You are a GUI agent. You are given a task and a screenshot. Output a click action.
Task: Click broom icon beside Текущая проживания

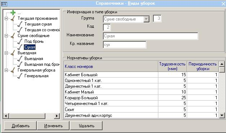pos(13,18)
